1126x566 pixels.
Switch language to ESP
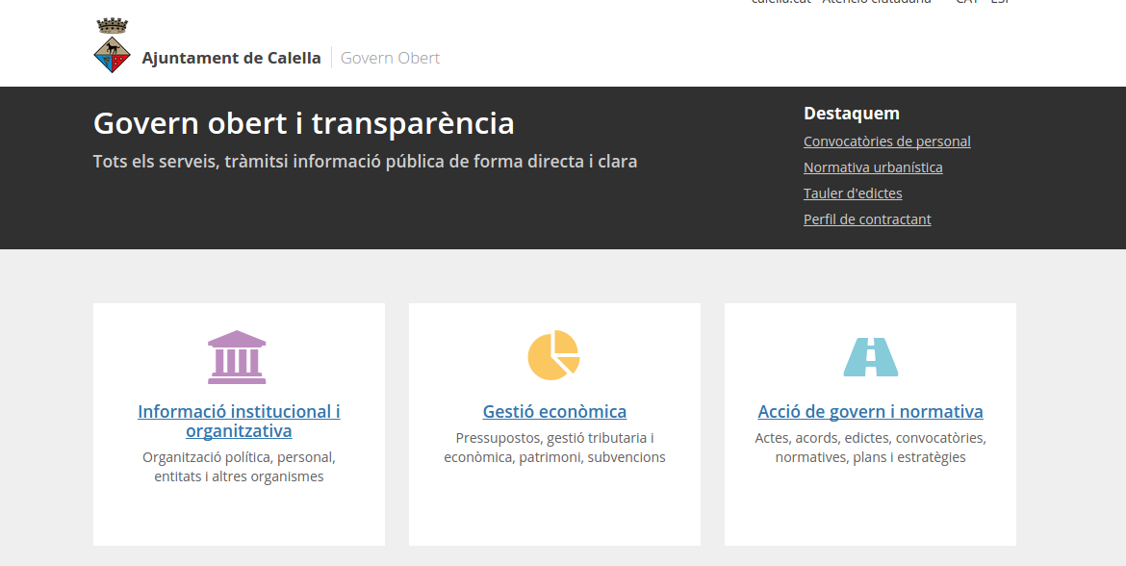pos(999,3)
